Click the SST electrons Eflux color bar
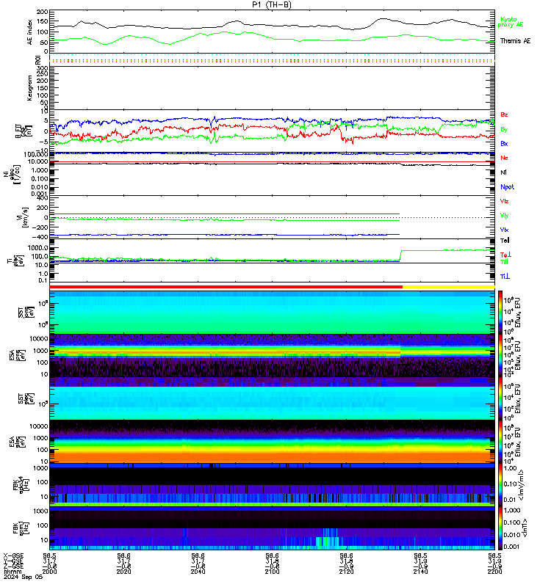This screenshot has height=587, width=551. point(500,398)
